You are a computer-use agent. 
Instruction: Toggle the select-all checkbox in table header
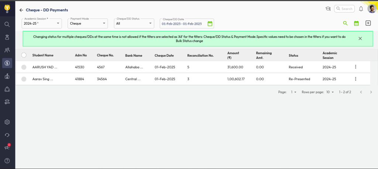24,55
